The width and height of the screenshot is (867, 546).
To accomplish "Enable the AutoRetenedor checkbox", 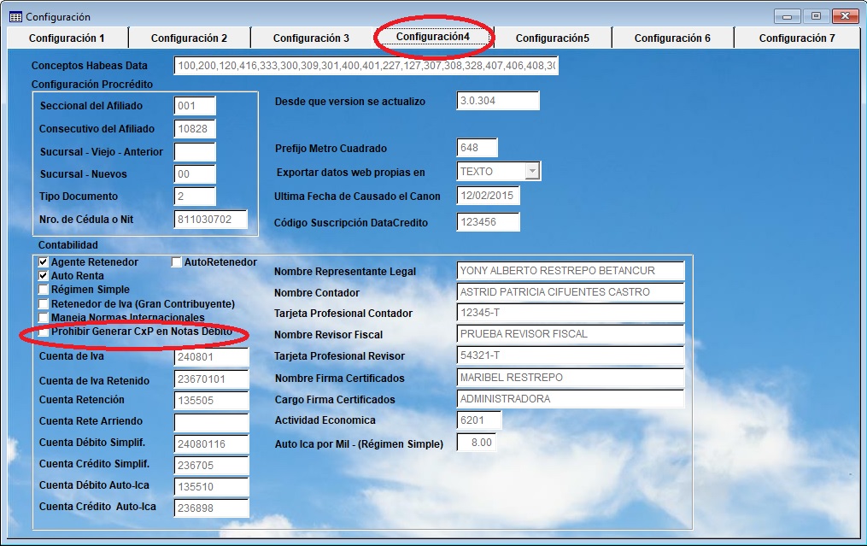I will click(176, 261).
